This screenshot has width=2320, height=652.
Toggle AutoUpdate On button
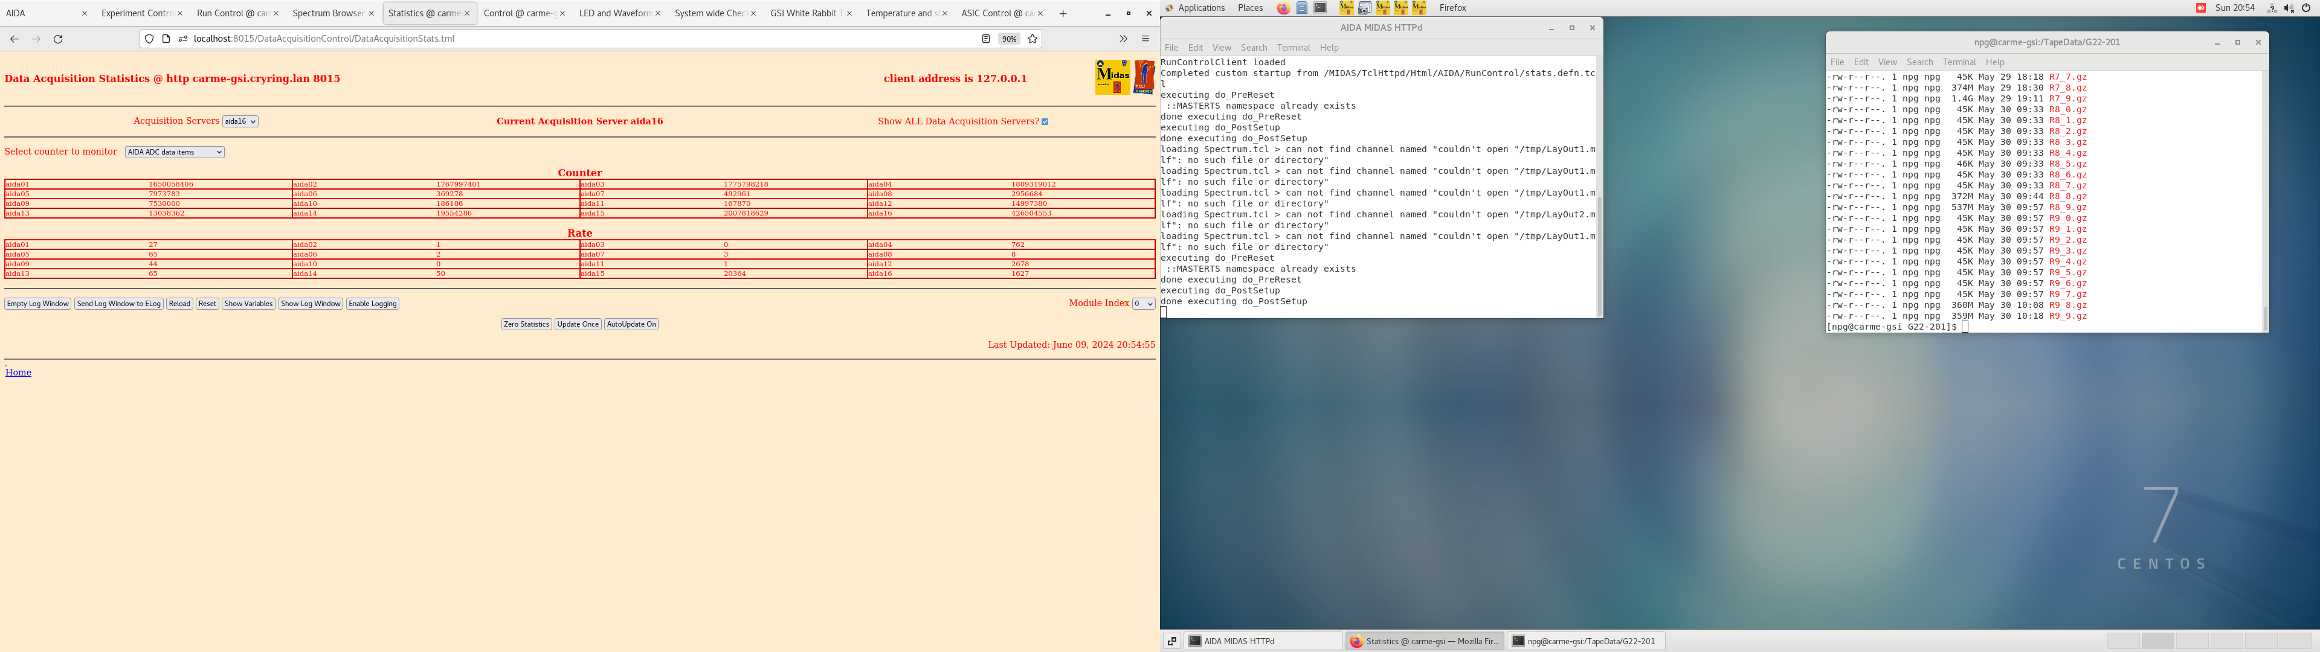631,324
